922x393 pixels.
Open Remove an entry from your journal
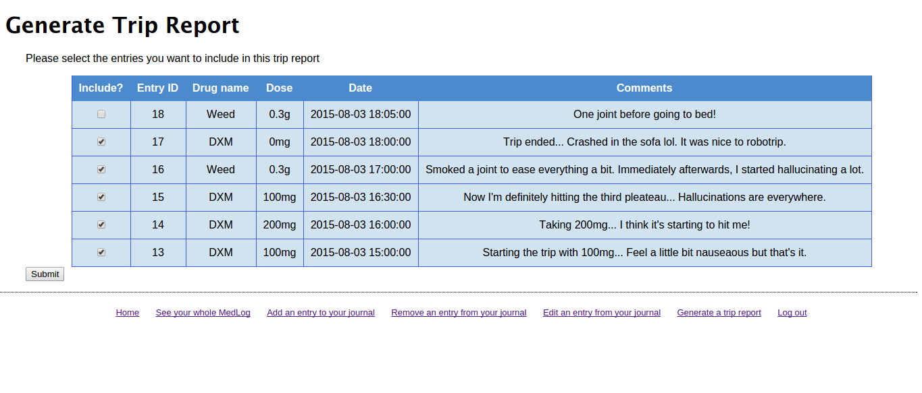(x=459, y=313)
